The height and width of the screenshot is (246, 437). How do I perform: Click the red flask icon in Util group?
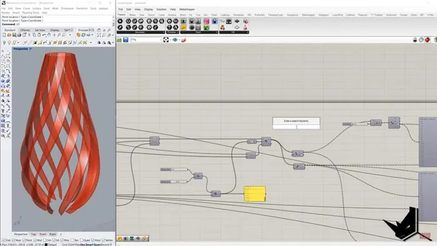click(x=245, y=27)
